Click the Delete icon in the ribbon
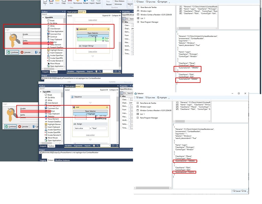 [70, 2]
